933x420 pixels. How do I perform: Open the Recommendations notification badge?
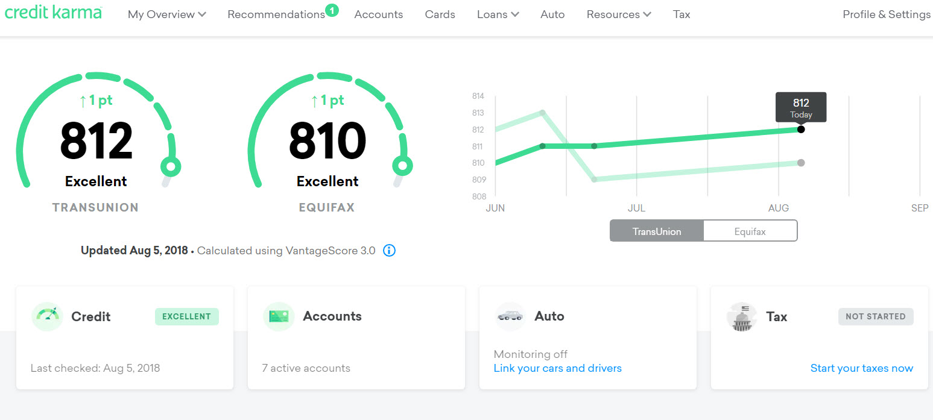(332, 10)
